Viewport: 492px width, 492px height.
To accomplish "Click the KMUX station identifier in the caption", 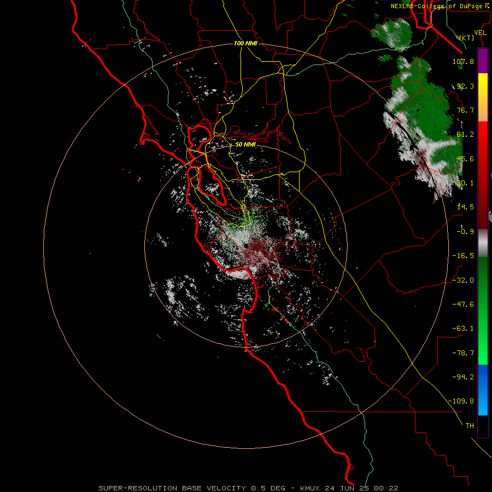I will 311,488.
